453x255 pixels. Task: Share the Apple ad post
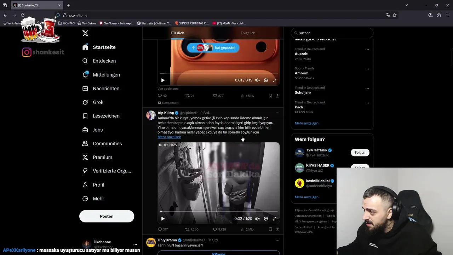click(x=277, y=96)
